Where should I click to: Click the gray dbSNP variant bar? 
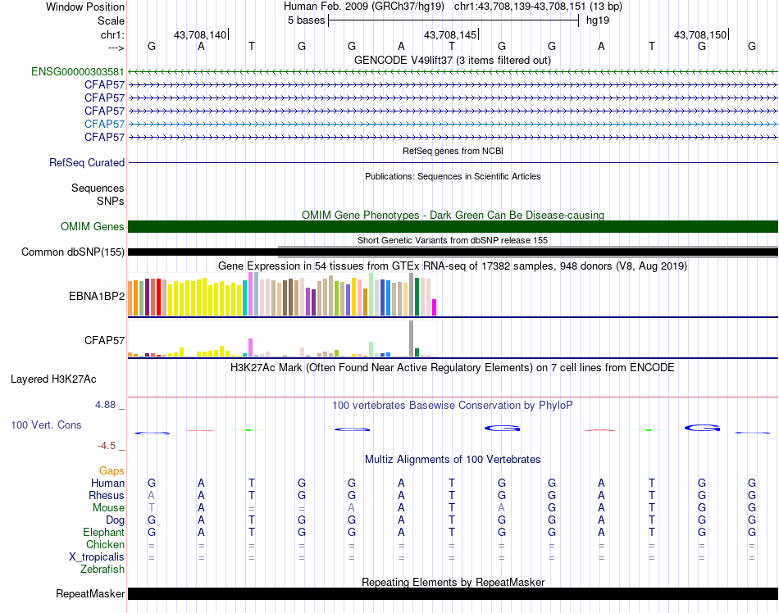pyautogui.click(x=528, y=247)
